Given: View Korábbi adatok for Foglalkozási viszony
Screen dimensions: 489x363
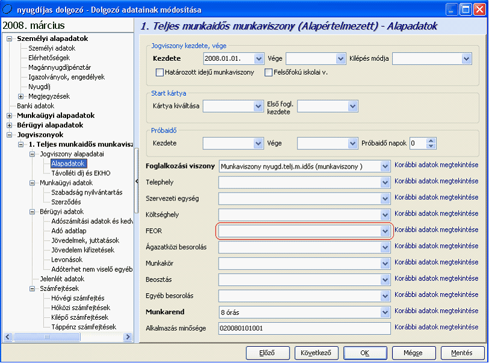Looking at the screenshot, I should (x=436, y=165).
